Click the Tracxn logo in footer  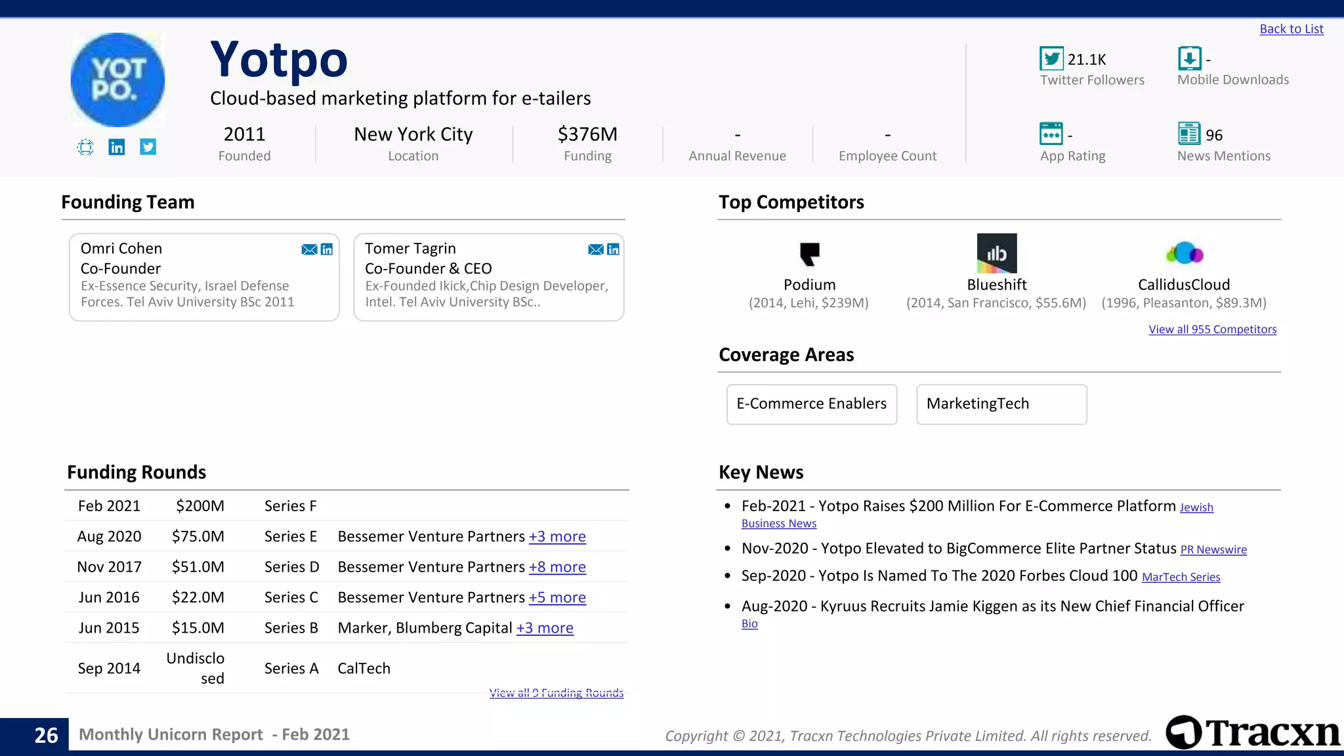pos(1253,732)
